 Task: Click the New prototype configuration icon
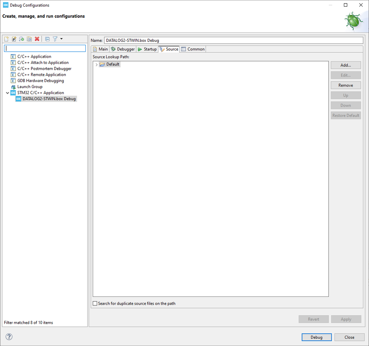pos(14,39)
